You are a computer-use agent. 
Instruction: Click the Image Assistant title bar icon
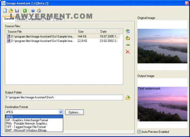(3, 3)
